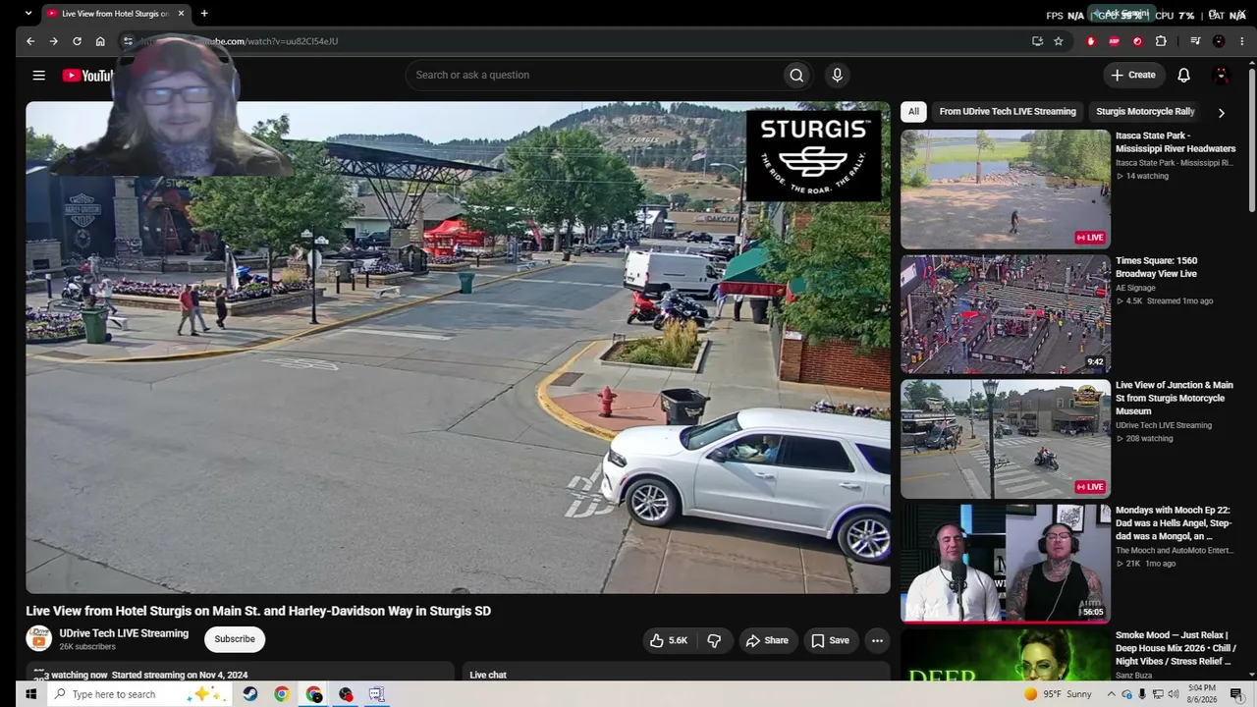This screenshot has width=1257, height=707.
Task: Go back with the browser back arrow
Action: [30, 41]
